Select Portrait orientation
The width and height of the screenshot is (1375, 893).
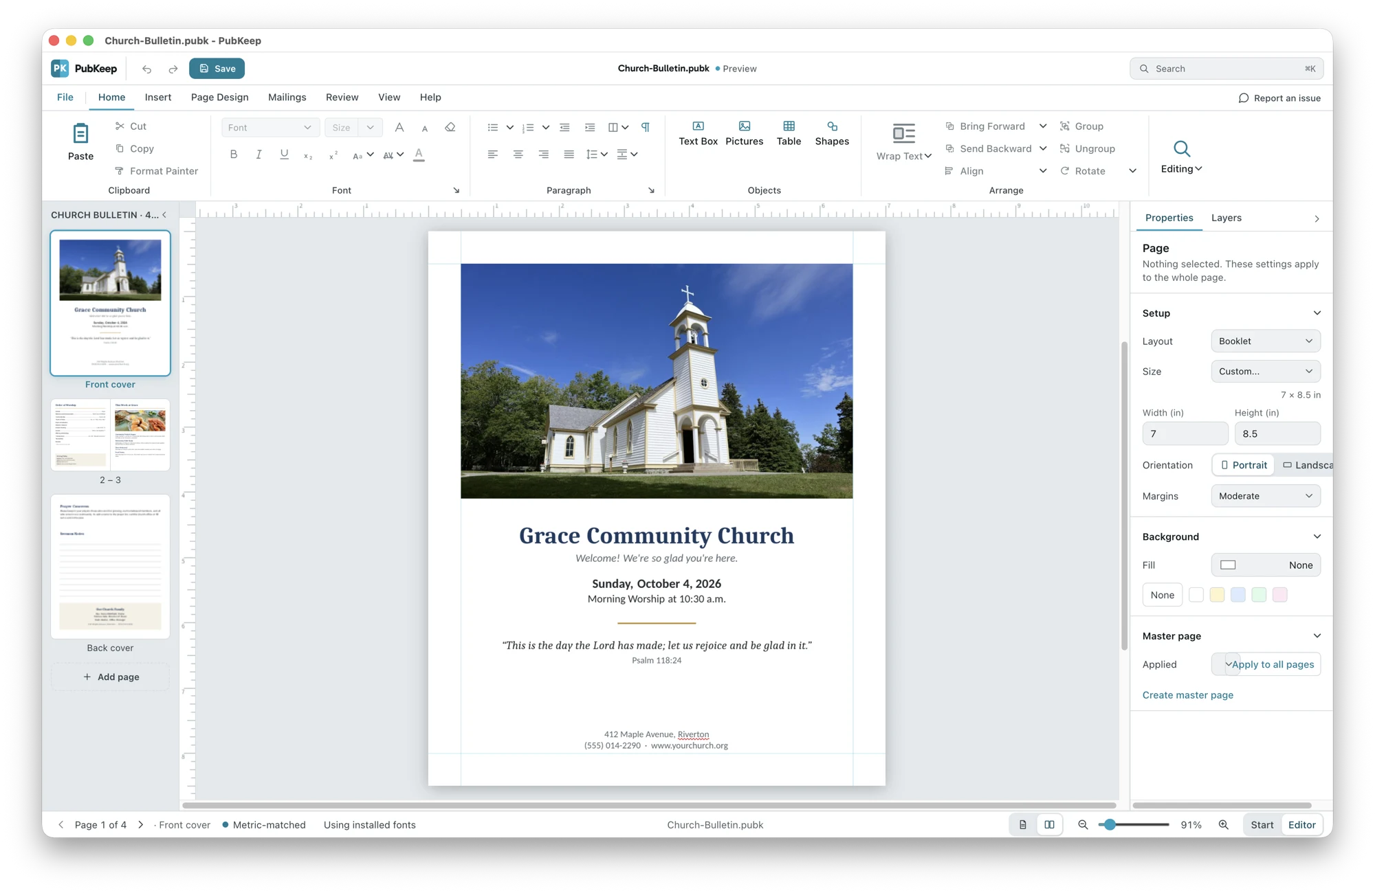pyautogui.click(x=1243, y=465)
